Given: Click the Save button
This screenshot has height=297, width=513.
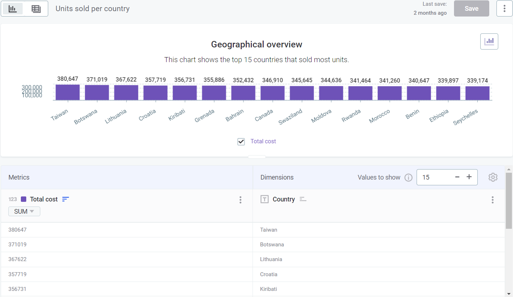Looking at the screenshot, I should pyautogui.click(x=471, y=8).
